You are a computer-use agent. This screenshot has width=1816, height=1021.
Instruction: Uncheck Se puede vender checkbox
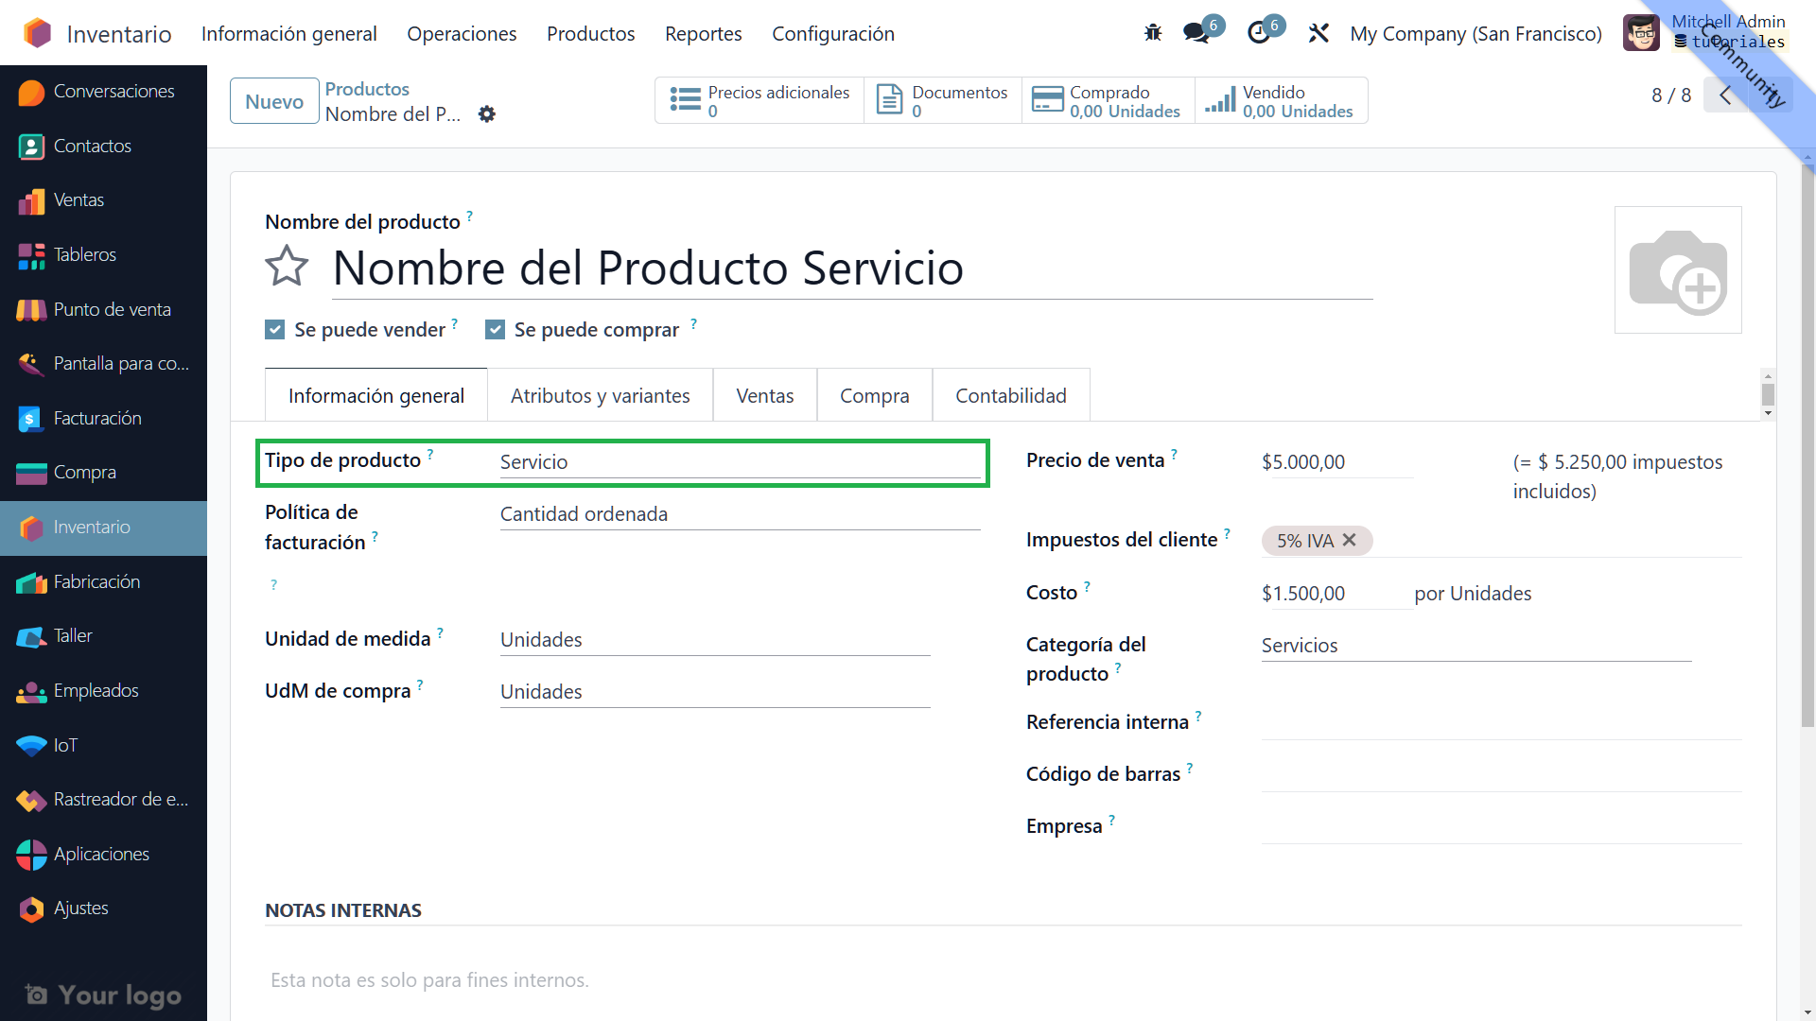275,330
